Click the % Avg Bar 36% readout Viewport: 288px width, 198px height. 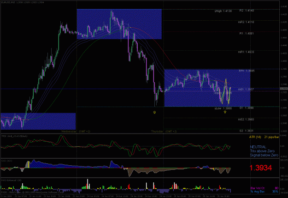[x=264, y=192]
